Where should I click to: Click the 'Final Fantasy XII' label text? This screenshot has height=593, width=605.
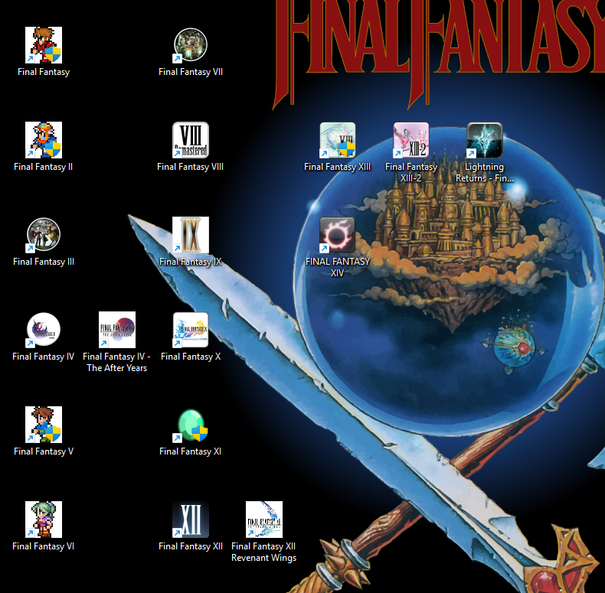coord(191,546)
